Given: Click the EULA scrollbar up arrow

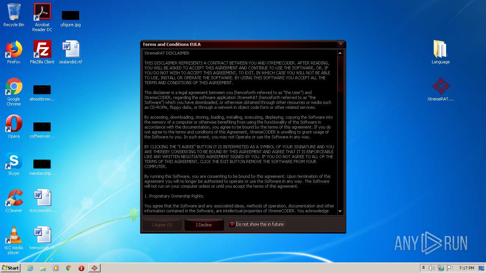Looking at the screenshot, I should [x=340, y=53].
